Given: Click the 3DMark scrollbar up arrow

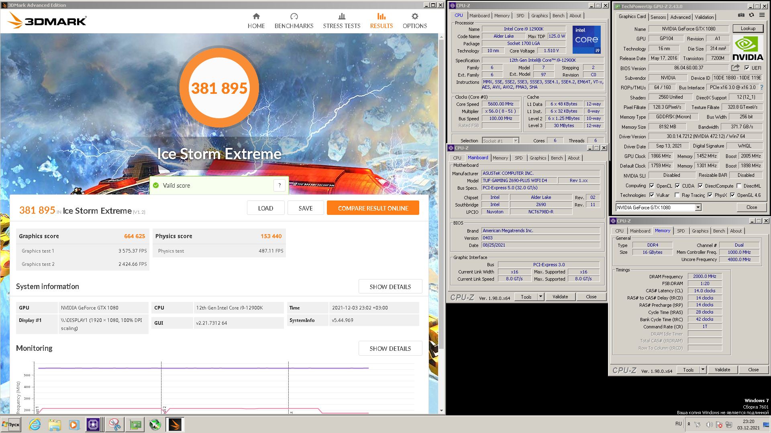Looking at the screenshot, I should click(441, 36).
